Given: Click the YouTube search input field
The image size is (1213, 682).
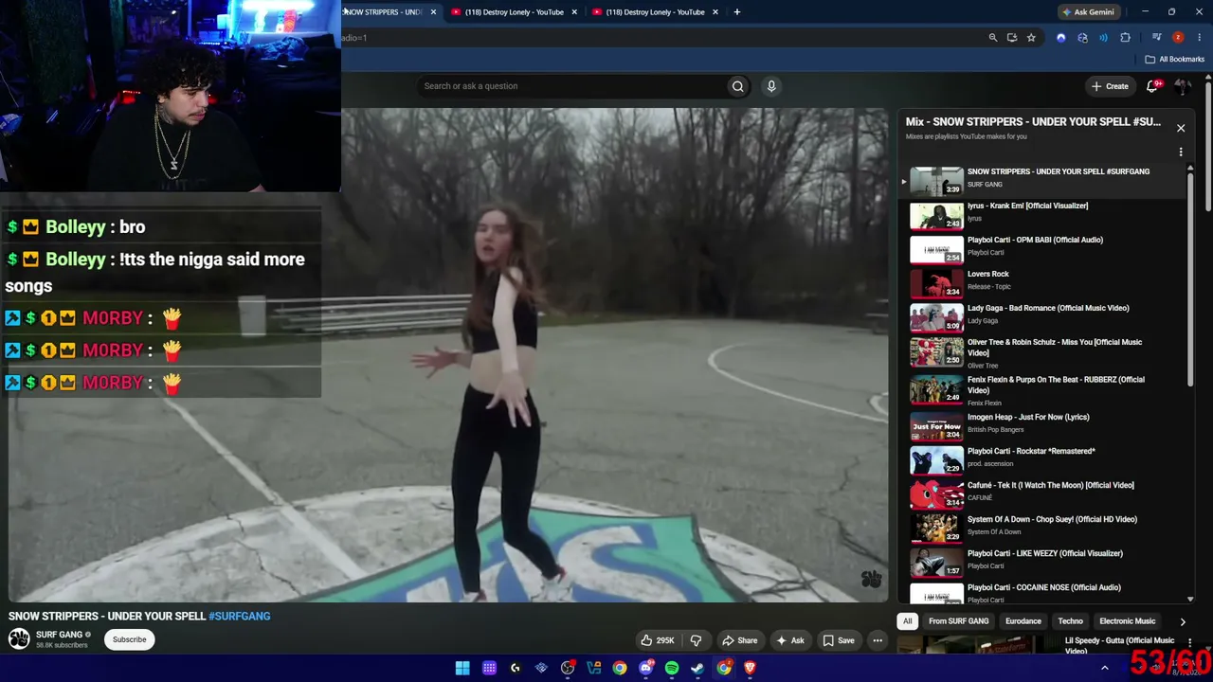Looking at the screenshot, I should pos(573,86).
